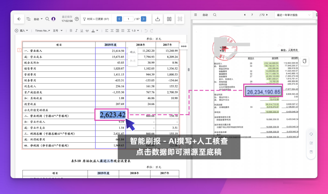Click the editor vertical scrollbar thumb

[x=189, y=70]
